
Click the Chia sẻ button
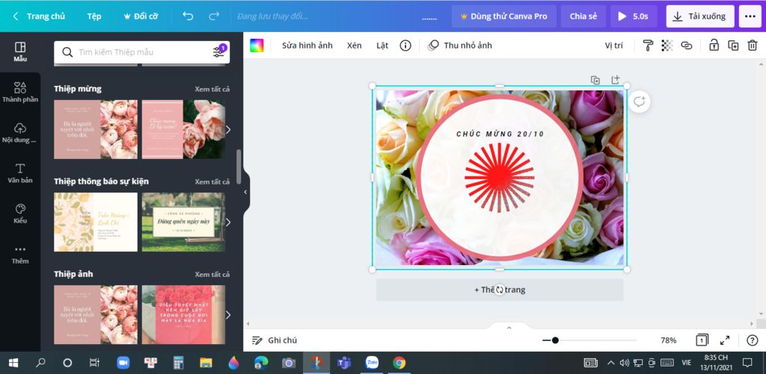click(583, 16)
